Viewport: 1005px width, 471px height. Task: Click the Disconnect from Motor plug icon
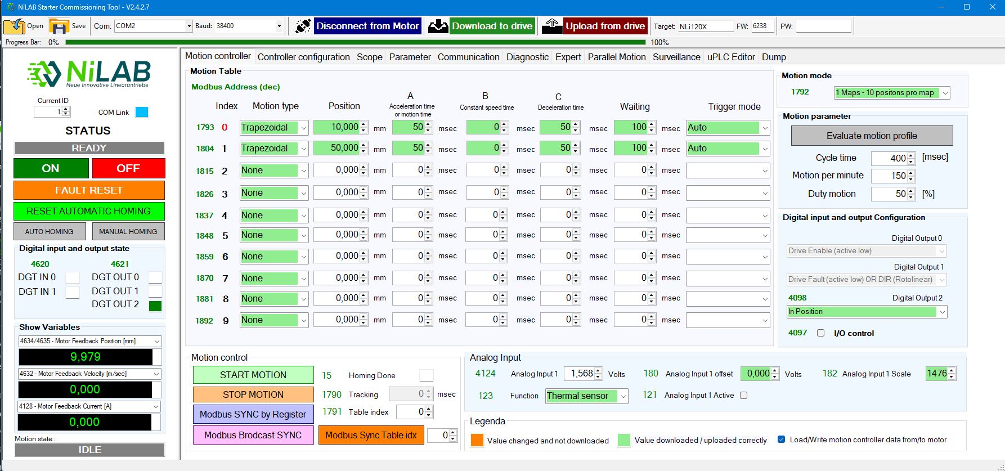[303, 26]
